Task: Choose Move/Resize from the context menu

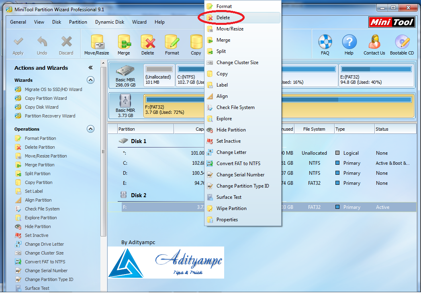Action: (x=243, y=29)
